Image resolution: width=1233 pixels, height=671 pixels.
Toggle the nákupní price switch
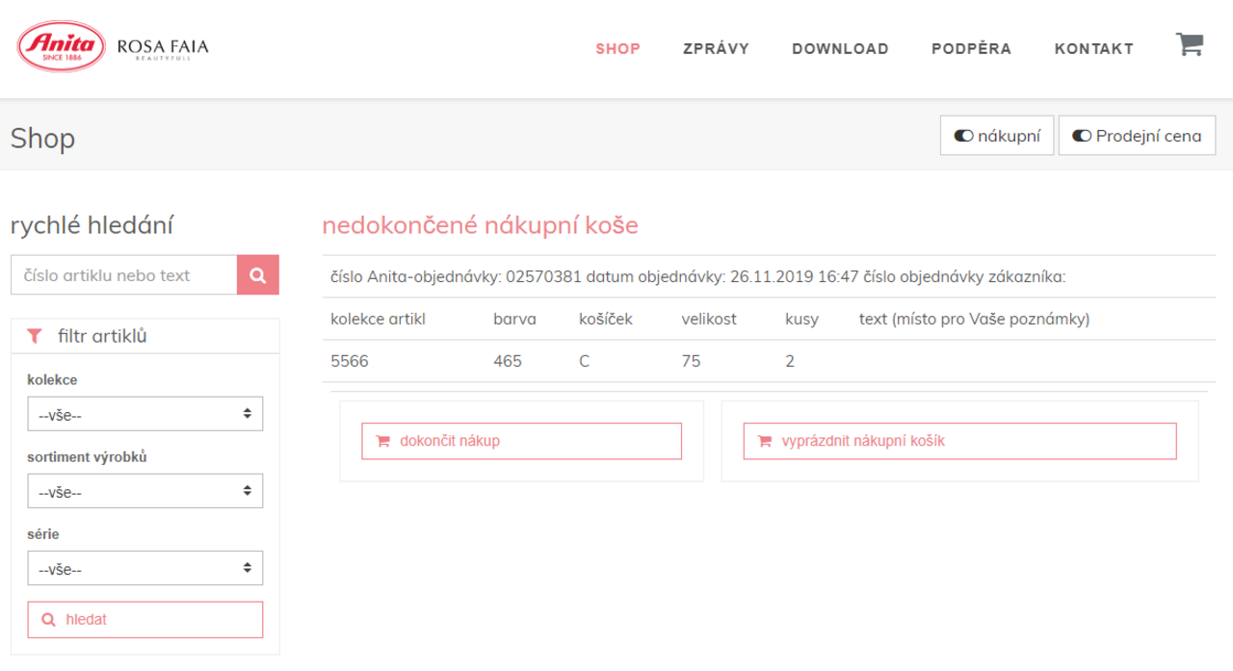click(996, 136)
